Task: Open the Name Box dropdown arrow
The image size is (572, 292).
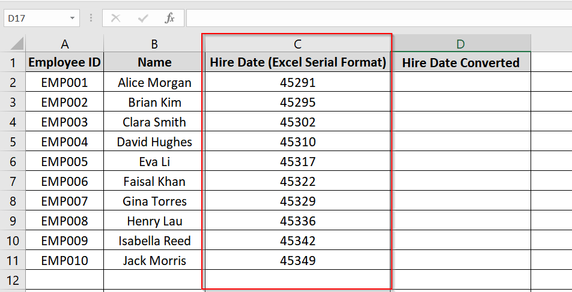Action: 72,18
